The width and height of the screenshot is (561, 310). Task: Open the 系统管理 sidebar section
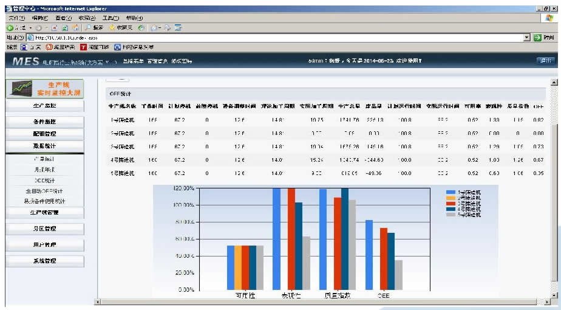coord(44,261)
